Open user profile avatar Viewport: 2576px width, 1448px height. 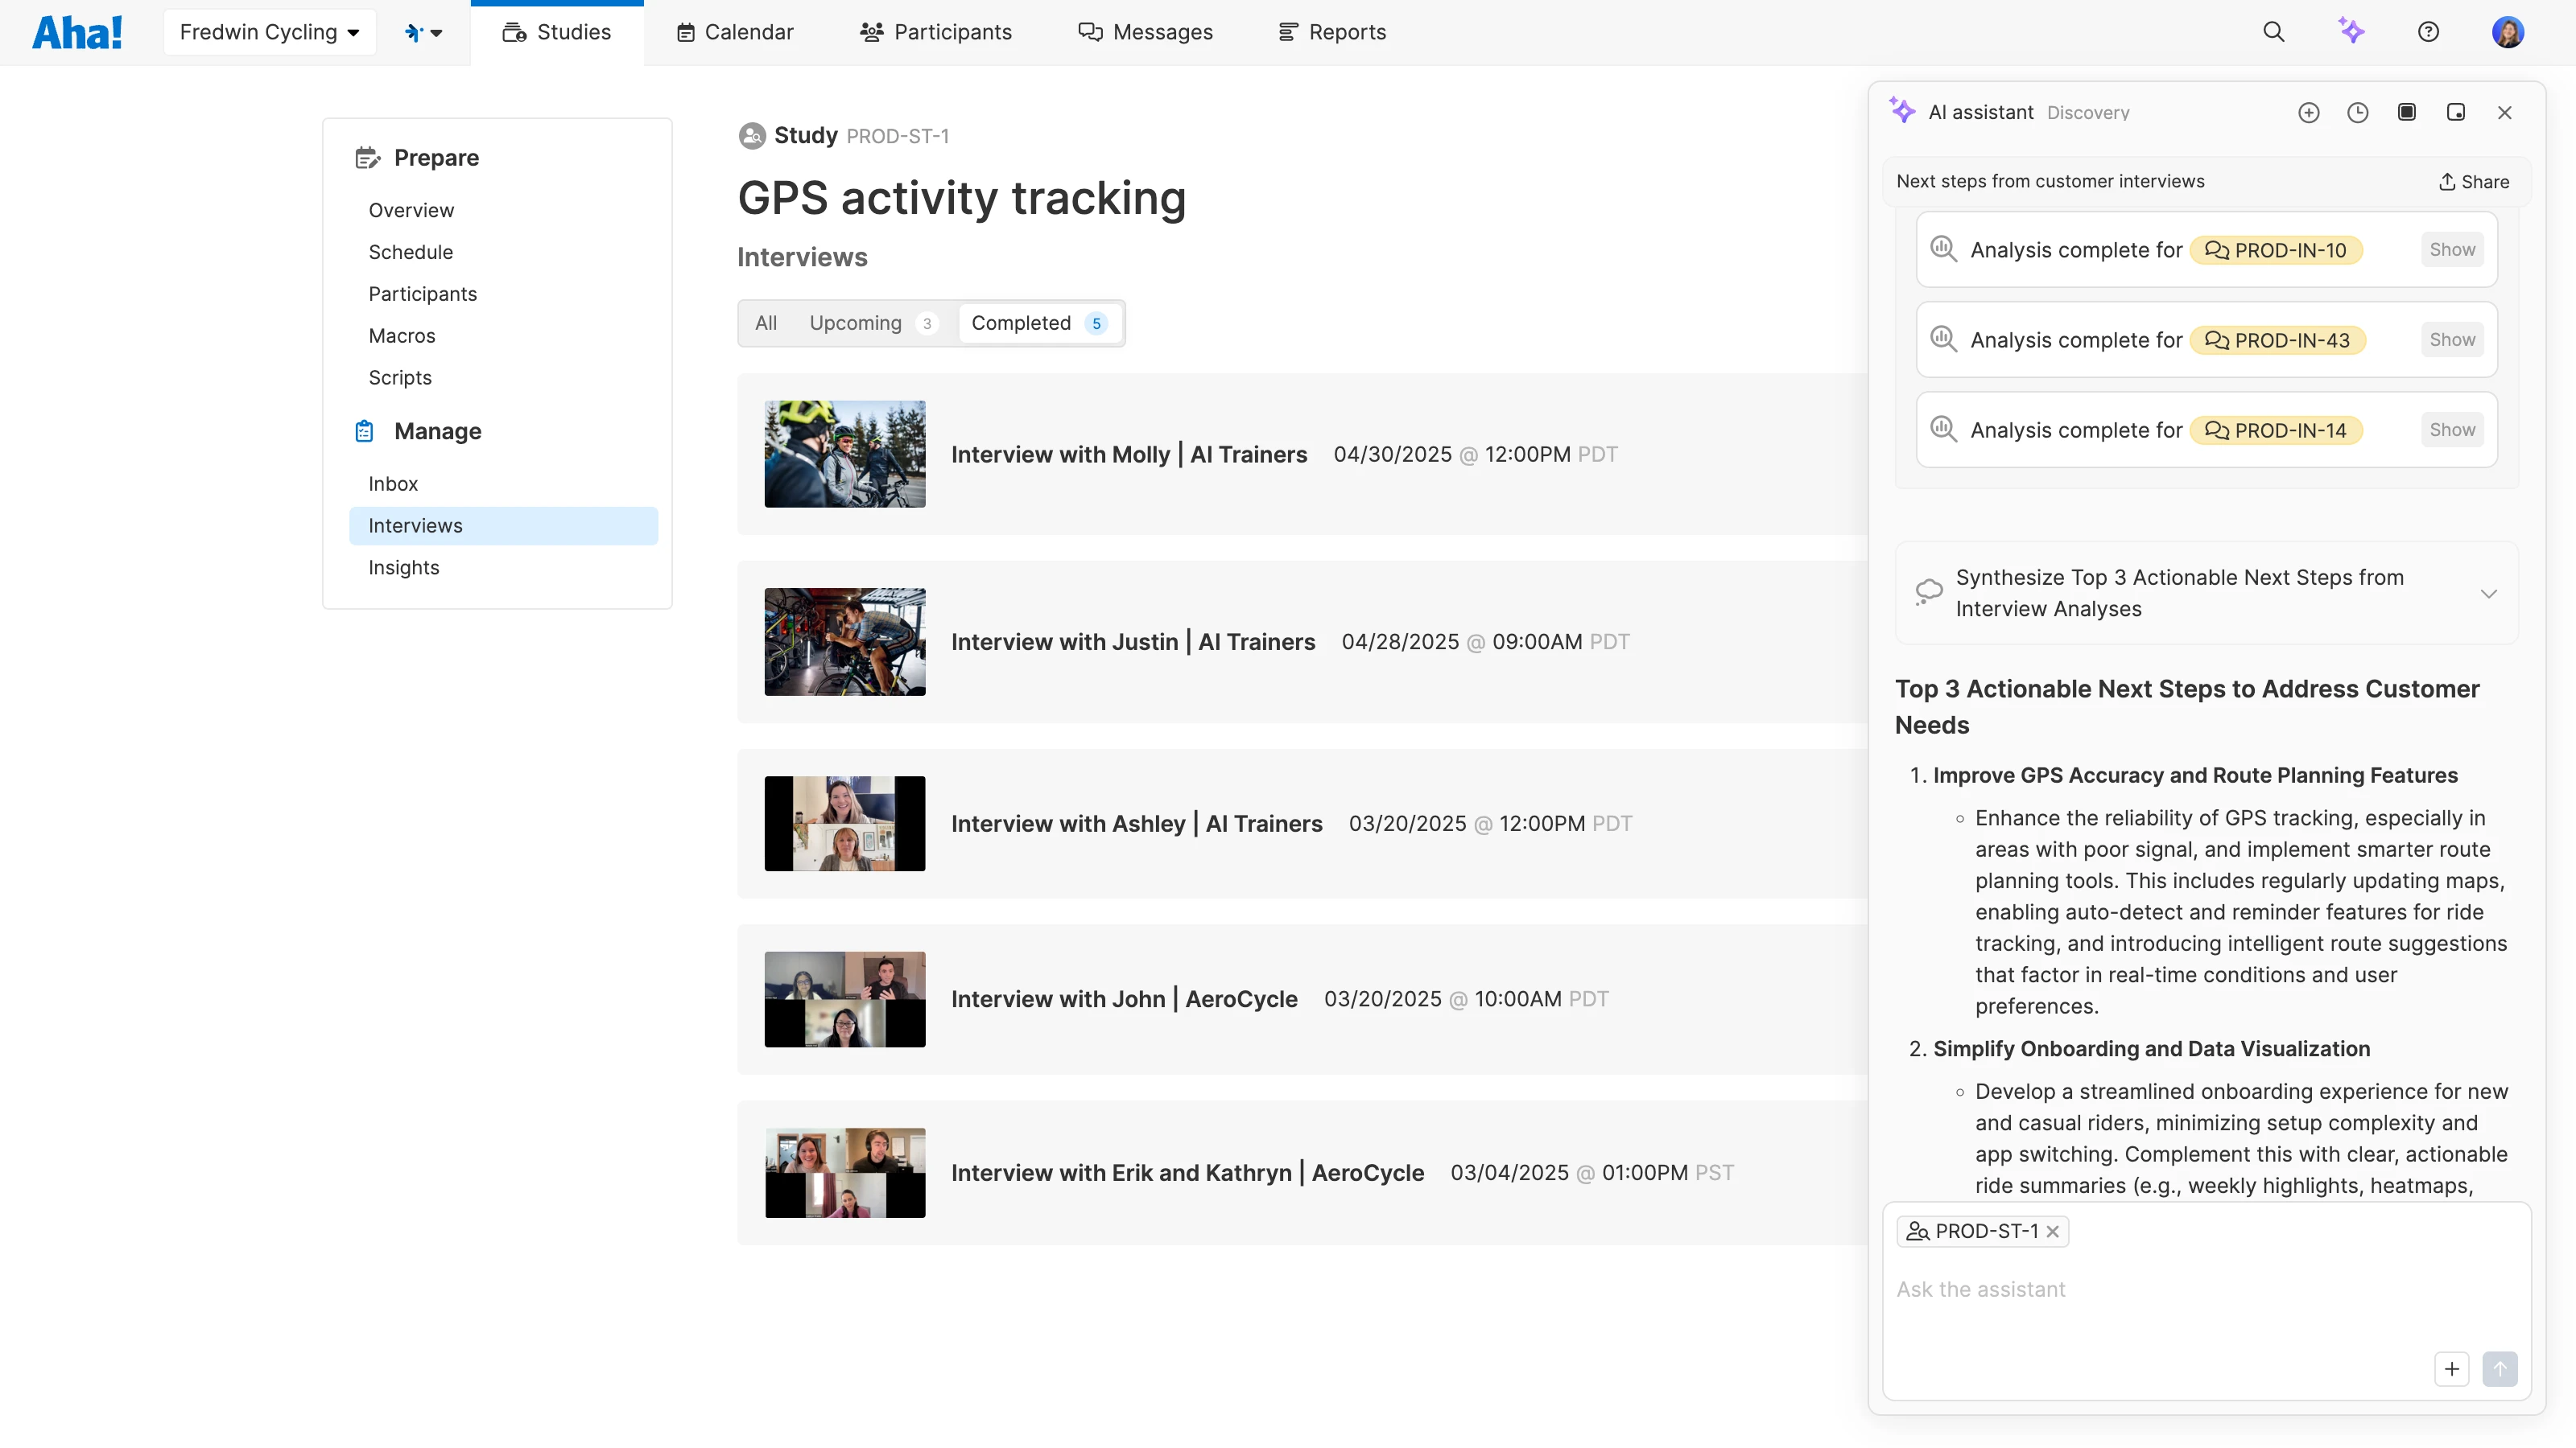click(2507, 32)
